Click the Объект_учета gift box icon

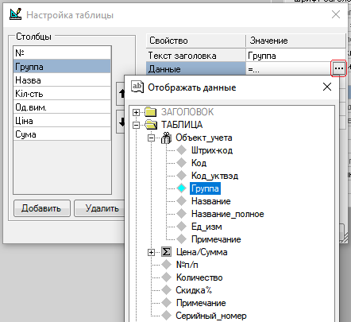pyautogui.click(x=166, y=138)
